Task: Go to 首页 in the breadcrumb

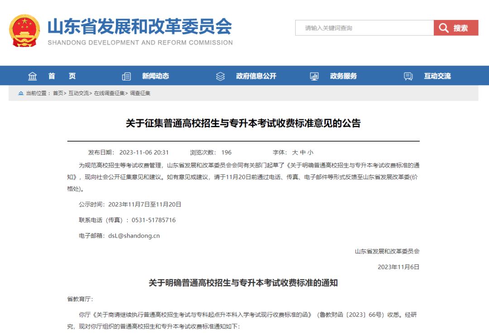Action: click(58, 93)
